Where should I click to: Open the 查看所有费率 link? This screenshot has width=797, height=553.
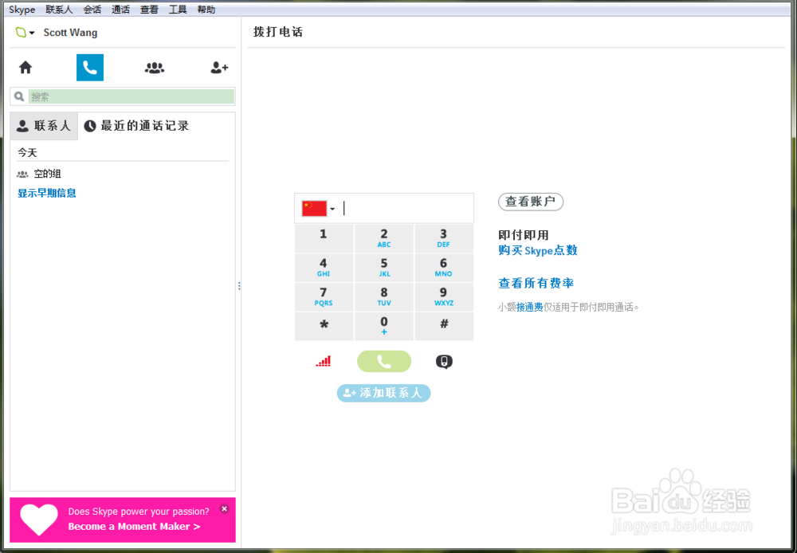(x=536, y=283)
